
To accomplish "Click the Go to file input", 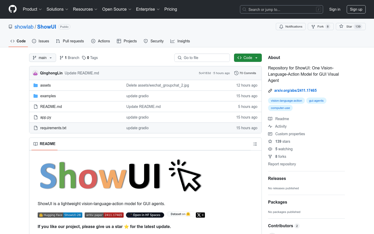I will tap(202, 58).
